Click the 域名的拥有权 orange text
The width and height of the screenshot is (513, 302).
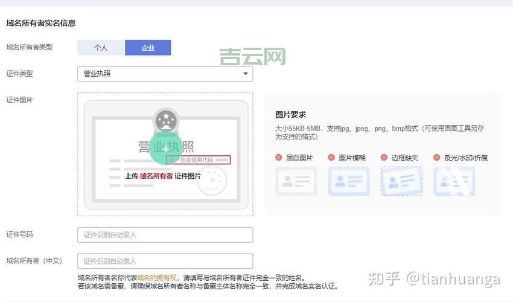pos(157,278)
